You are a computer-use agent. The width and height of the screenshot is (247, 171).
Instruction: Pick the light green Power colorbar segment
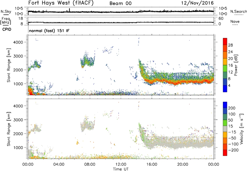click(x=225, y=68)
